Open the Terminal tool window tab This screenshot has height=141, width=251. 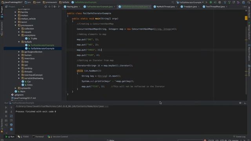pyautogui.click(x=38, y=137)
